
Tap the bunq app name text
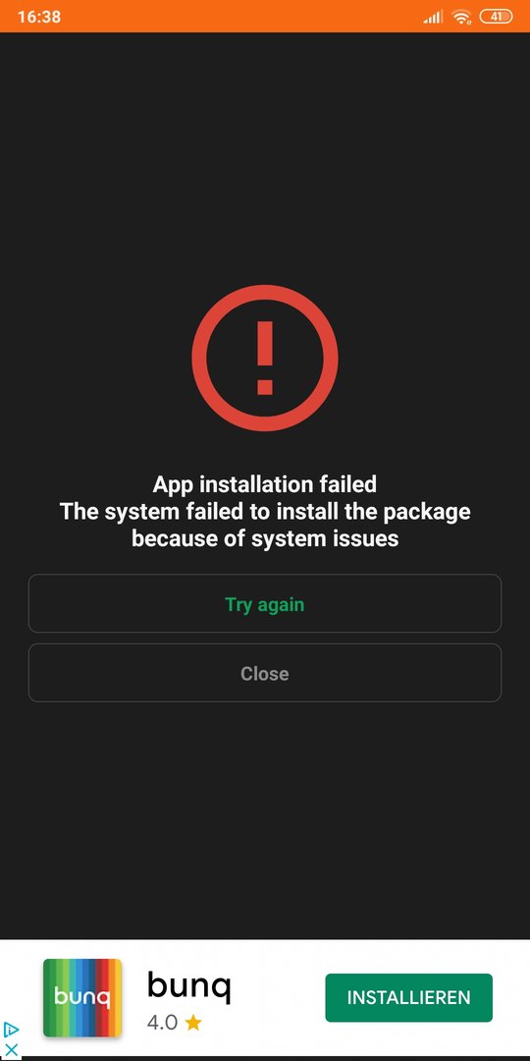(x=189, y=988)
